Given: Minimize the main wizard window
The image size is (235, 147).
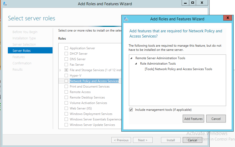Looking at the screenshot, I should click(x=185, y=3).
